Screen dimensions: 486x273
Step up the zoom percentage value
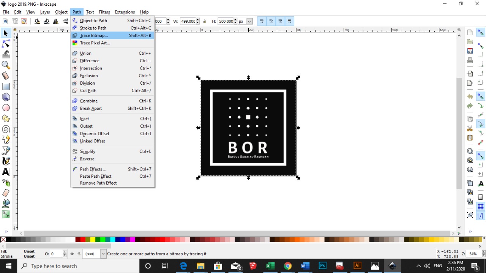[483, 252]
